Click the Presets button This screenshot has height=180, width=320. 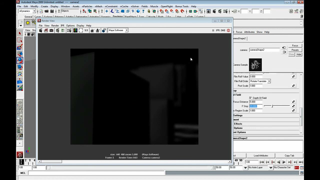click(295, 50)
